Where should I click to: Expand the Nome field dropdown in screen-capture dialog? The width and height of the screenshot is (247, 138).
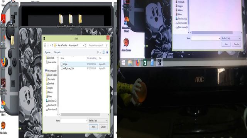86,121
